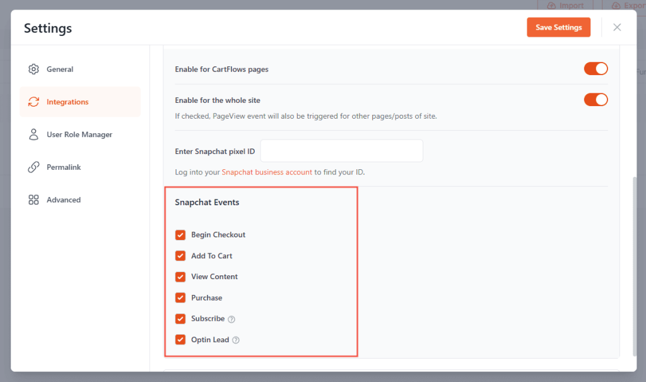
Task: Click the Snapchat pixel ID input field
Action: (x=341, y=151)
